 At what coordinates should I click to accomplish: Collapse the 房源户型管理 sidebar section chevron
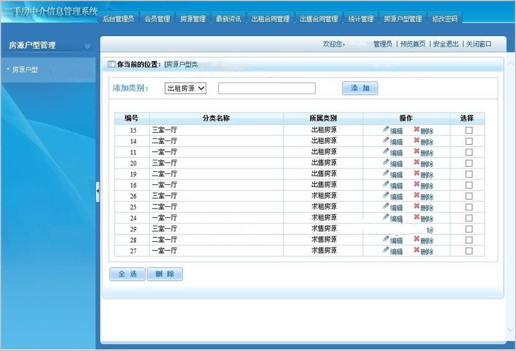pyautogui.click(x=88, y=46)
